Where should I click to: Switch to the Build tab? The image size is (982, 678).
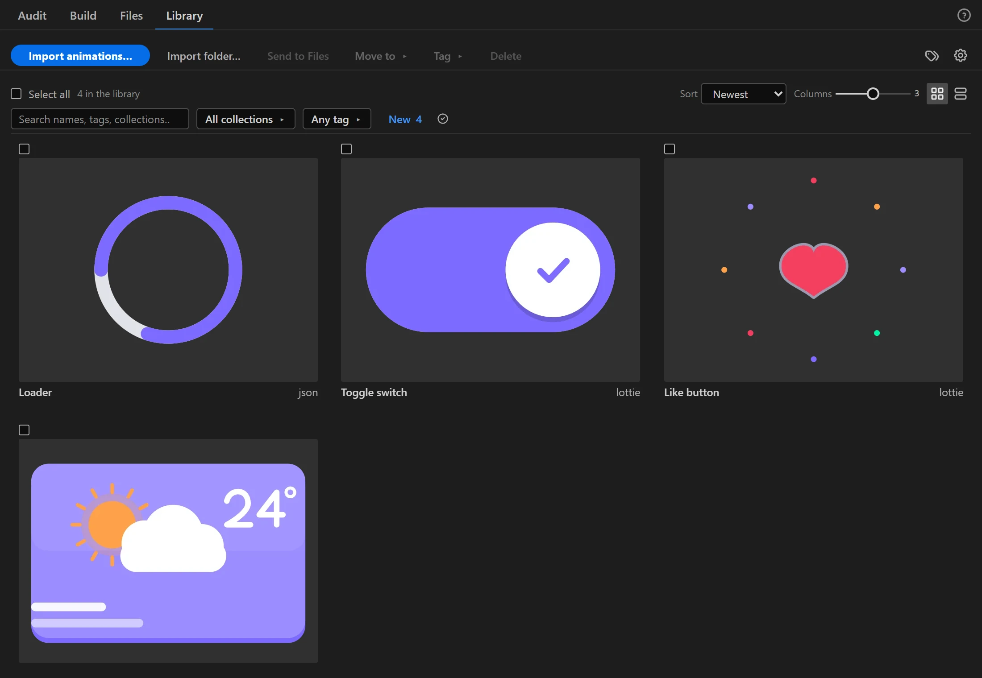pos(83,16)
